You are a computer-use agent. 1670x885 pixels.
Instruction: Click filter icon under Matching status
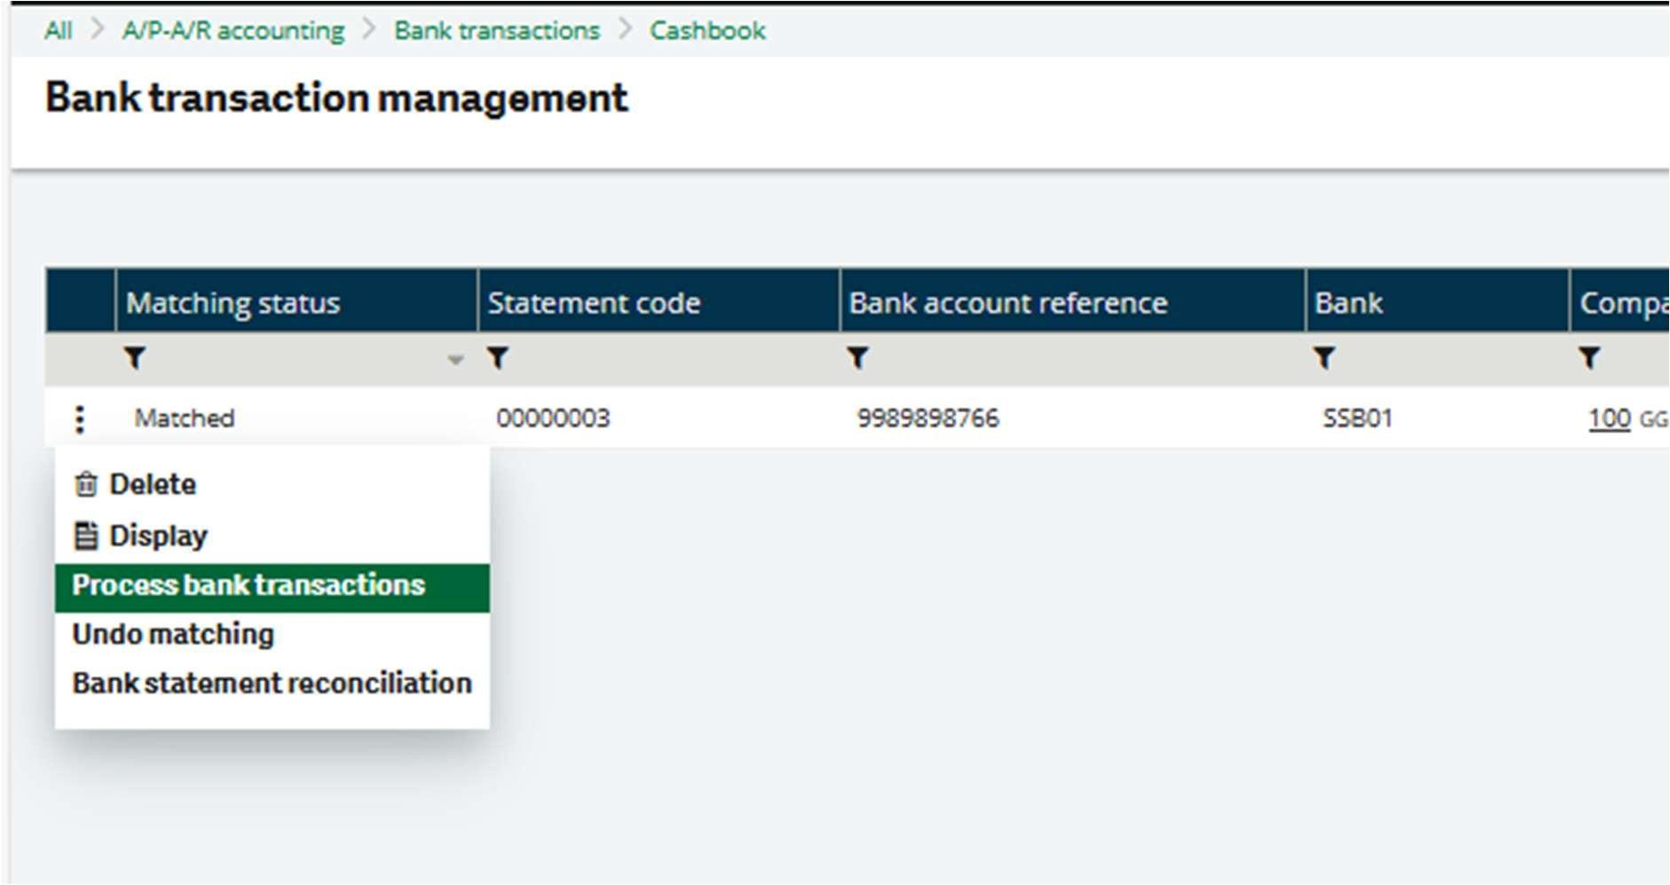pyautogui.click(x=135, y=358)
